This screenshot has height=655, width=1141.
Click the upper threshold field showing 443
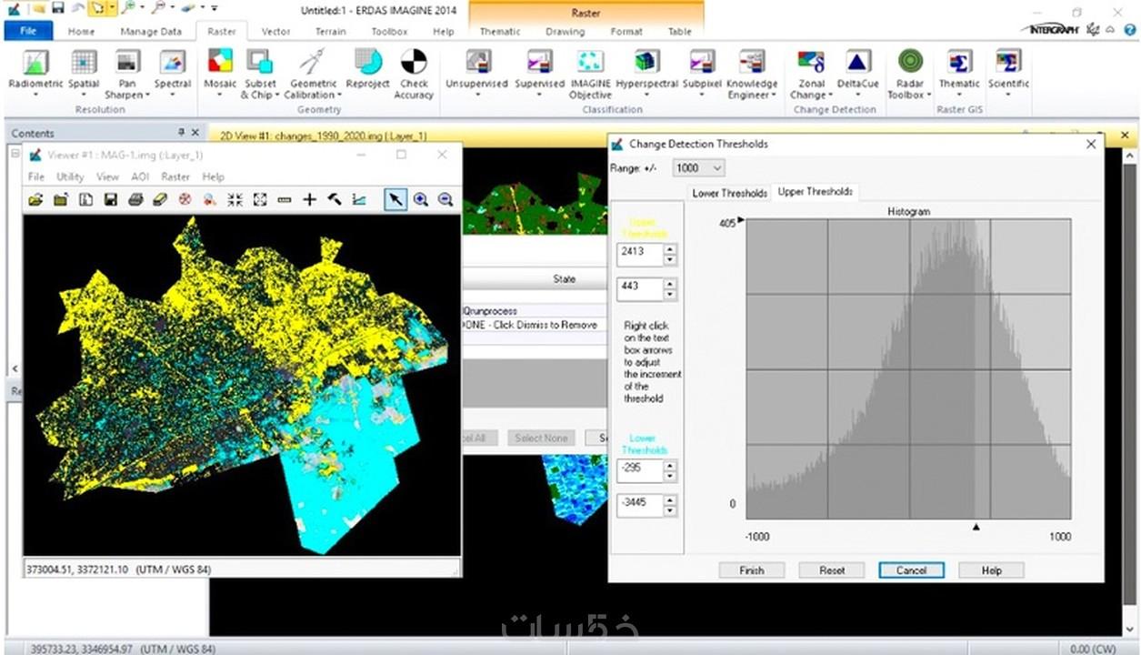coord(640,288)
